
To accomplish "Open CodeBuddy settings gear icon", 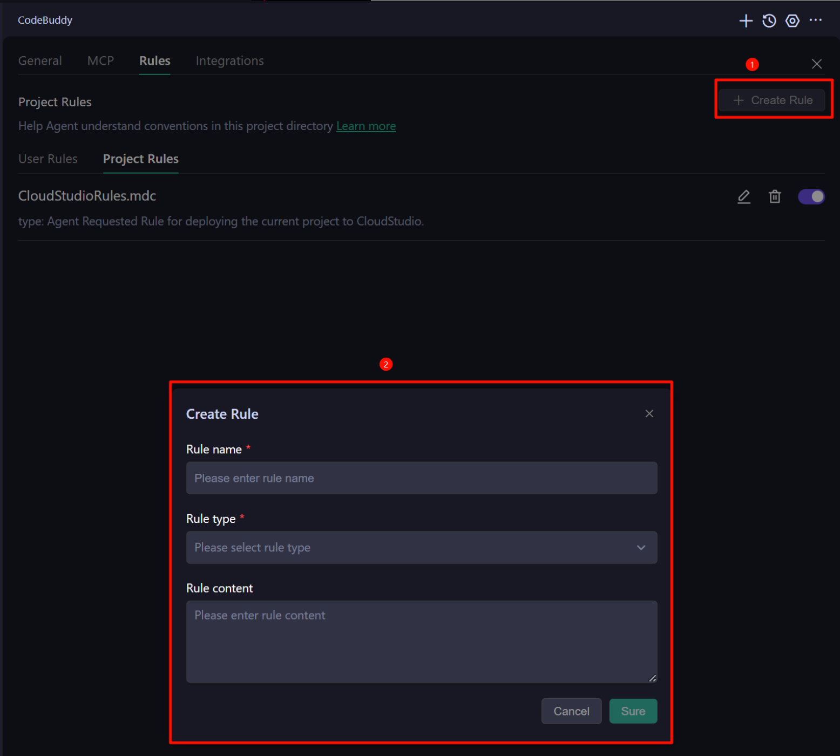I will 792,21.
